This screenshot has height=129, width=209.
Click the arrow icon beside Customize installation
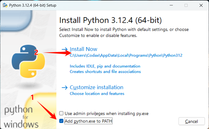65,87
